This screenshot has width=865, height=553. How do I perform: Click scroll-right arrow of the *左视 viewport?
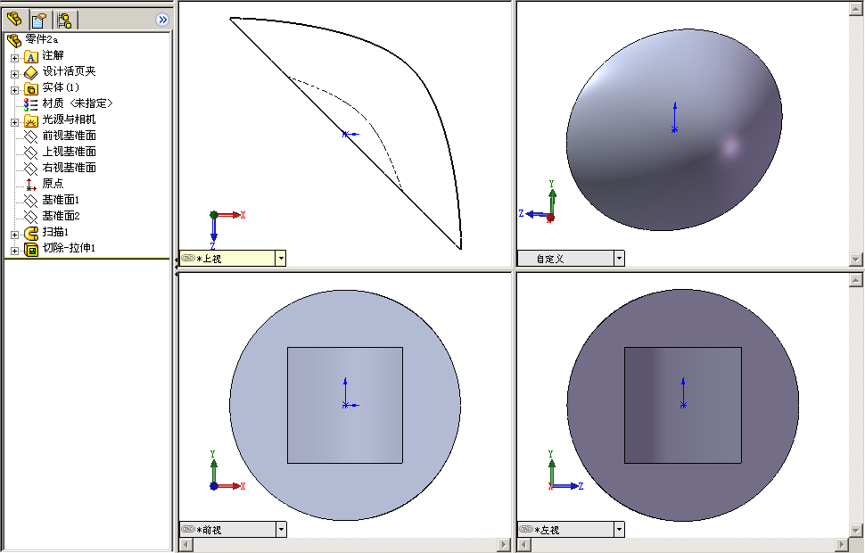point(842,545)
